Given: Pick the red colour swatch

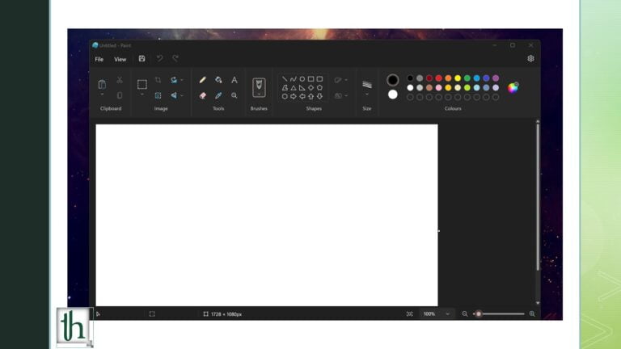Looking at the screenshot, I should (x=438, y=78).
